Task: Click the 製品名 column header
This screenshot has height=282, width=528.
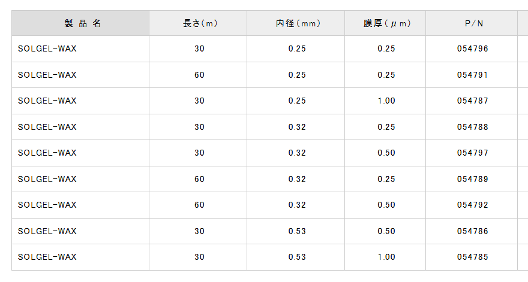Action: (80, 23)
